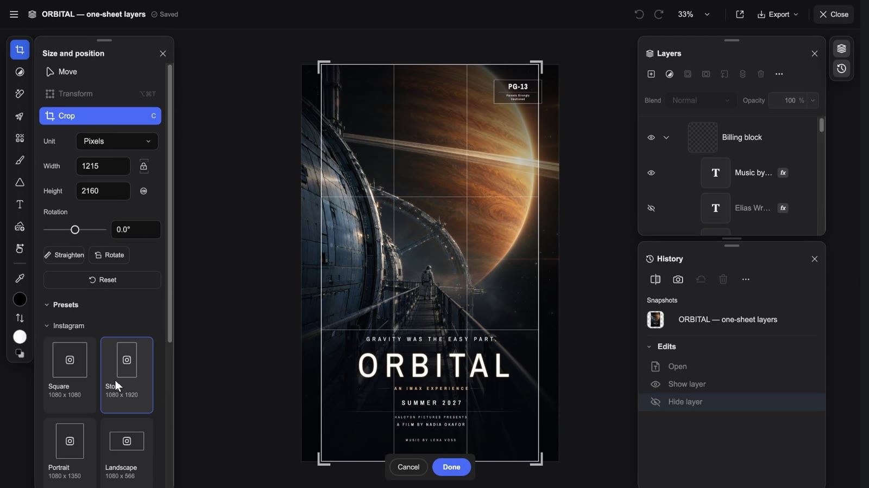Select the Brush tool

point(20,160)
